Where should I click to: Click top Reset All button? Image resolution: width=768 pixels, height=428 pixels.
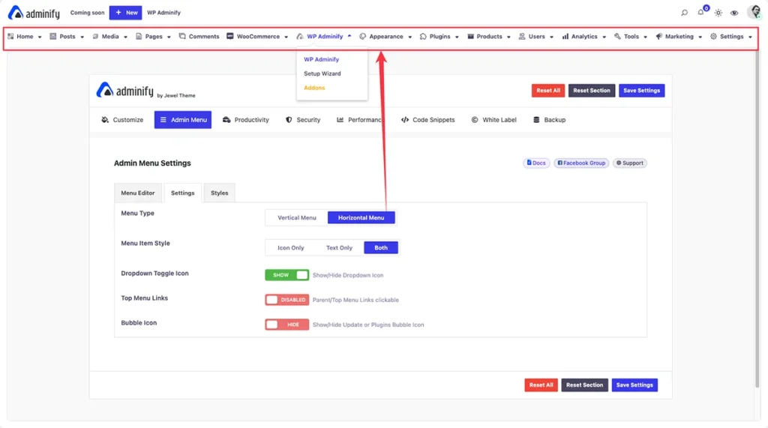[548, 91]
